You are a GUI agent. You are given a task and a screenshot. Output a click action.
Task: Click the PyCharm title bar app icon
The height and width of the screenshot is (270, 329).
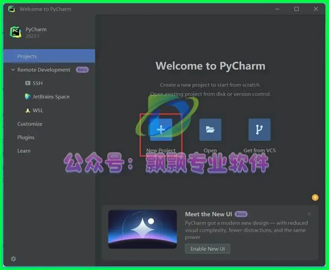[11, 9]
